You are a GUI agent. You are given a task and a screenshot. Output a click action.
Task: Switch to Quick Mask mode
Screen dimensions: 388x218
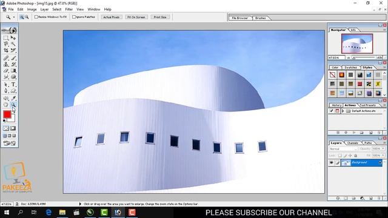point(13,128)
